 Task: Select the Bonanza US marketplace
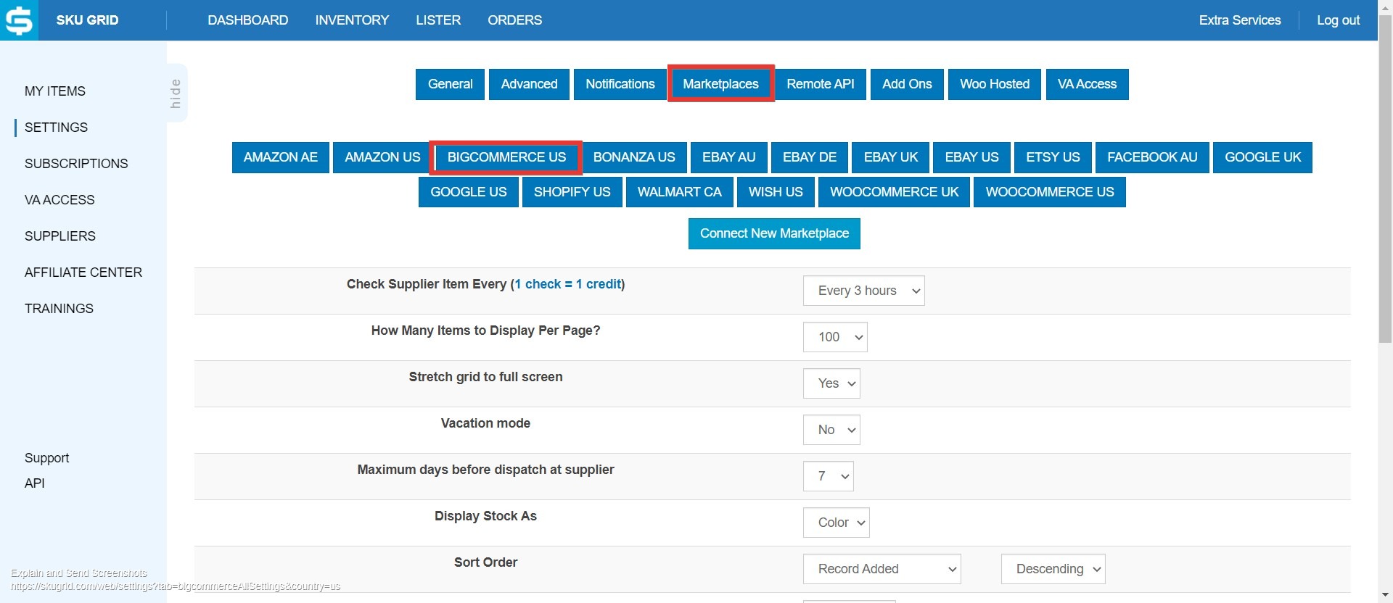(634, 157)
